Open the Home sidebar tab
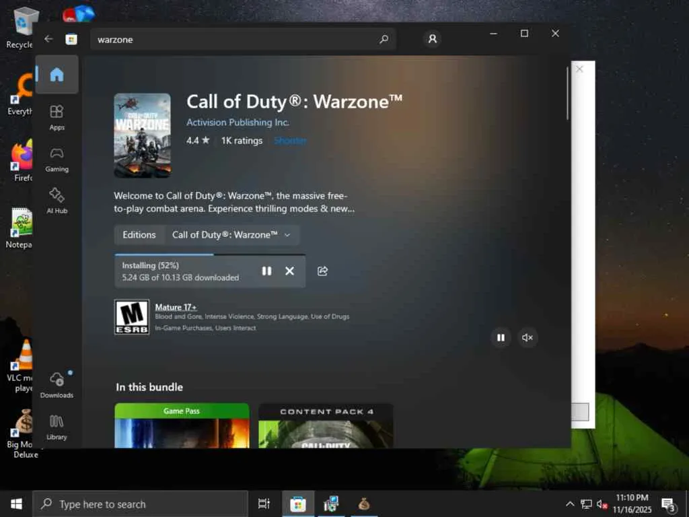Image resolution: width=689 pixels, height=517 pixels. [x=57, y=74]
